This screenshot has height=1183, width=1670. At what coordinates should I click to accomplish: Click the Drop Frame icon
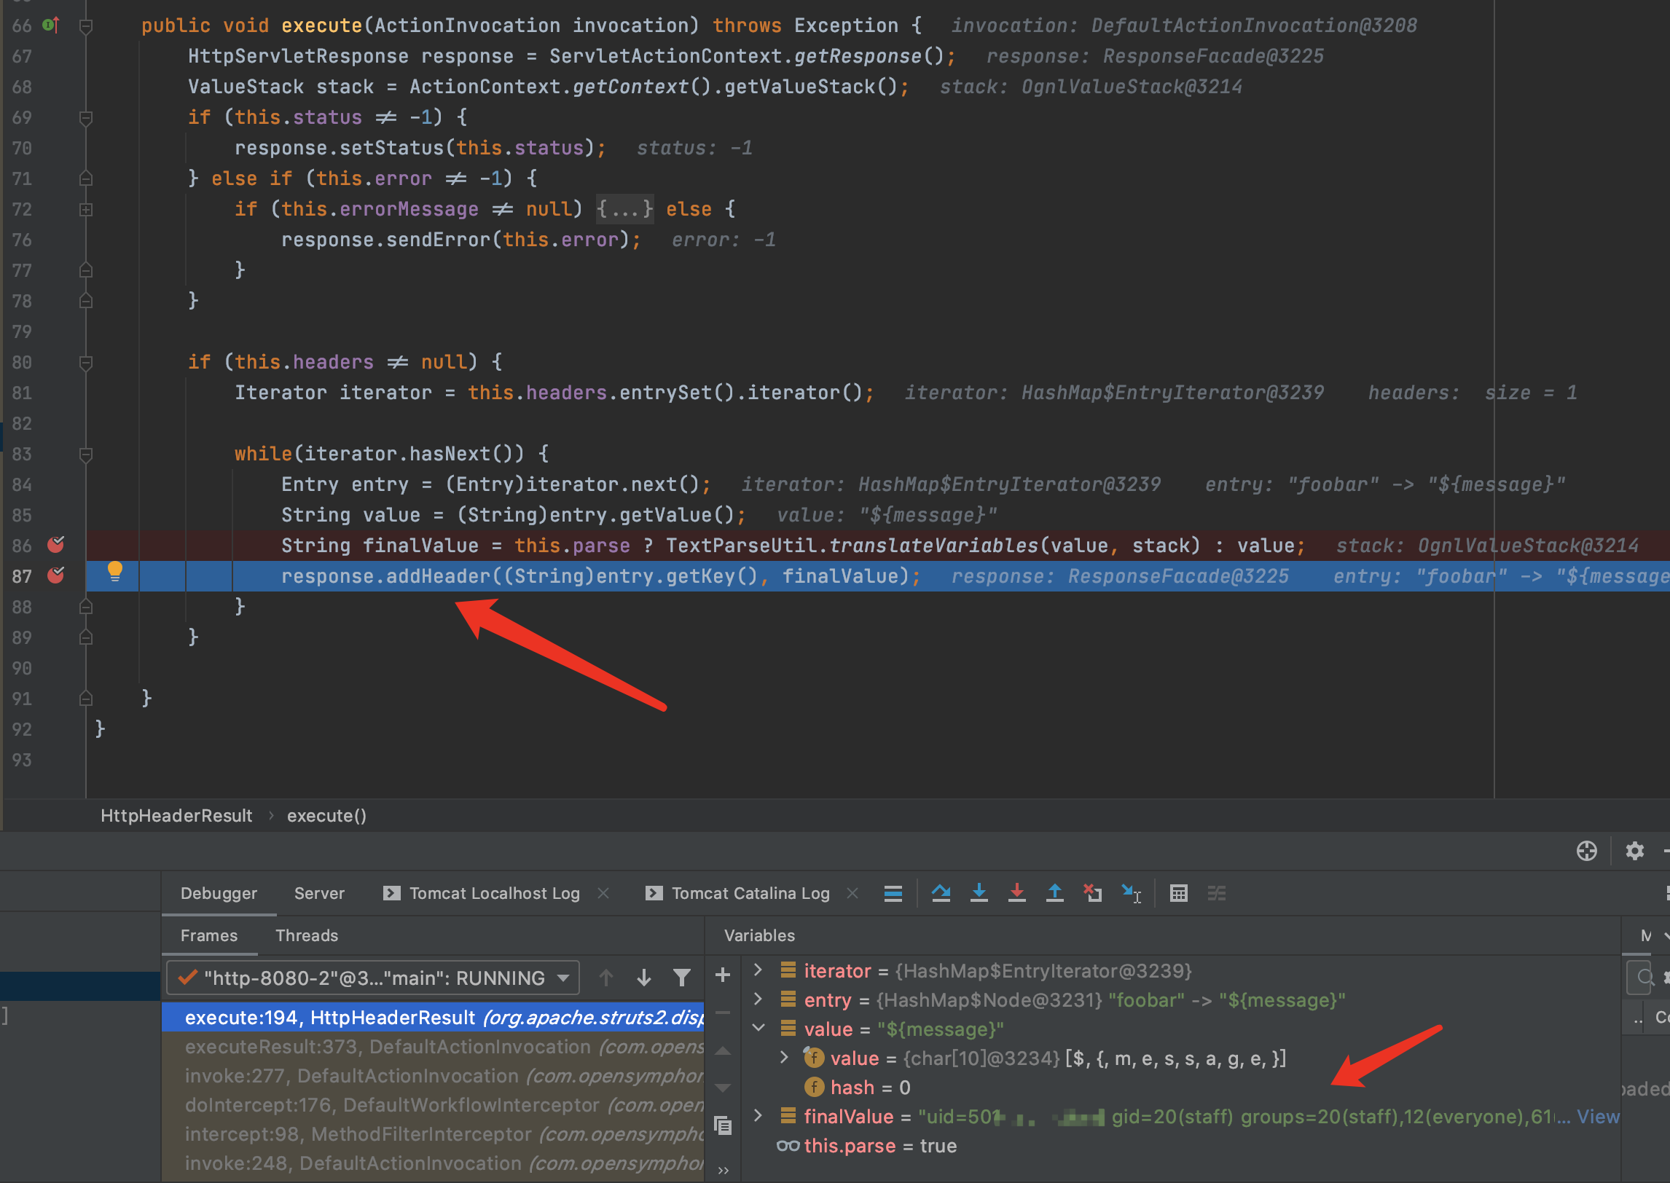[1092, 893]
